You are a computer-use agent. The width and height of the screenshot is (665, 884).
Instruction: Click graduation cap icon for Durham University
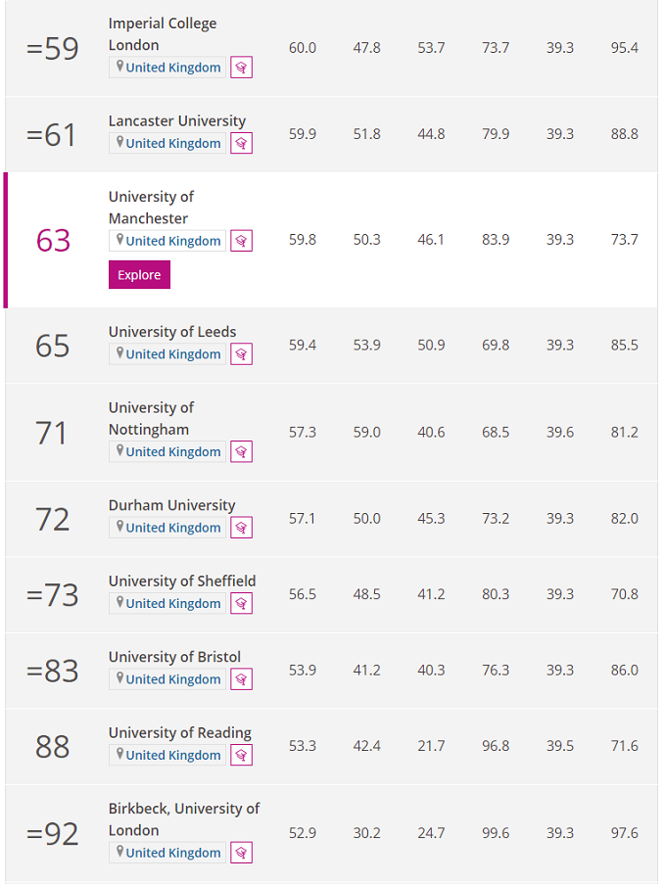tap(241, 528)
